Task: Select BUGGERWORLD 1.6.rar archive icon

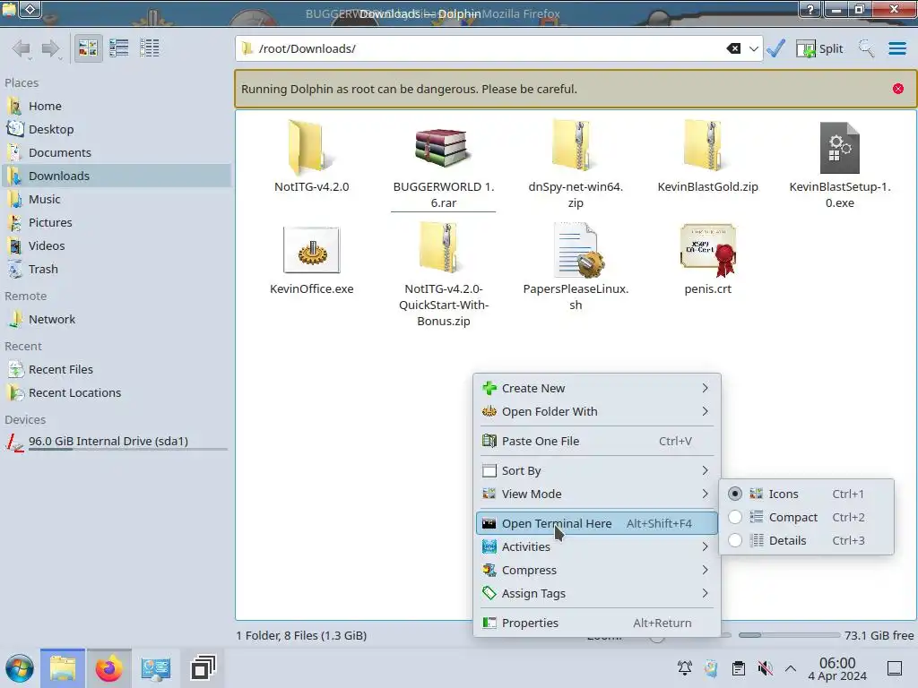Action: pyautogui.click(x=443, y=146)
